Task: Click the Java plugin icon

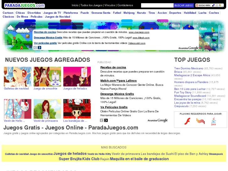Action: click(214, 121)
